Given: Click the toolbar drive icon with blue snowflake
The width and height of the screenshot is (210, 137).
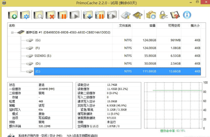Looking at the screenshot, I should (x=25, y=15).
